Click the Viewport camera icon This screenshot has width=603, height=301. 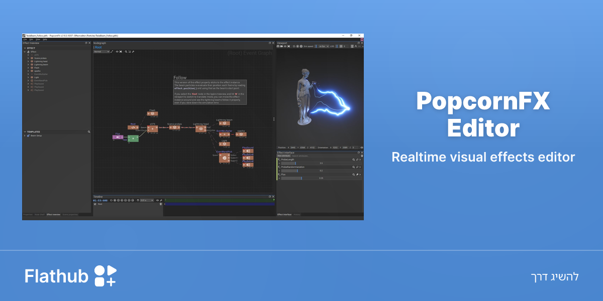pyautogui.click(x=278, y=46)
